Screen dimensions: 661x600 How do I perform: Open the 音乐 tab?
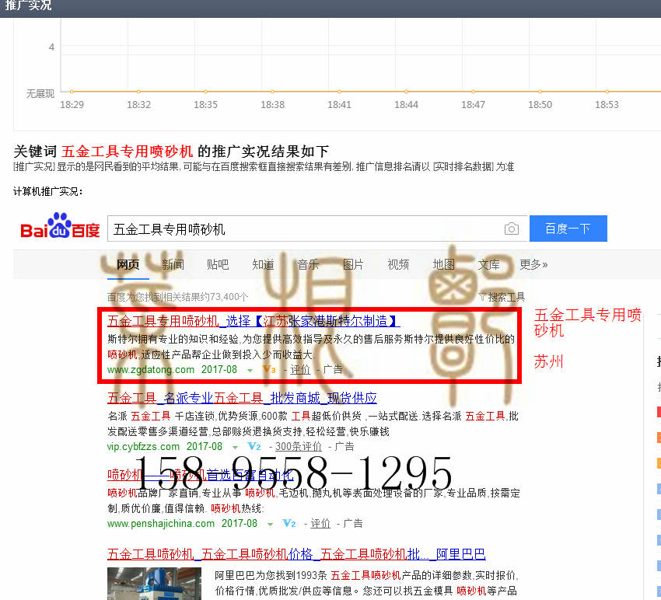pos(308,264)
